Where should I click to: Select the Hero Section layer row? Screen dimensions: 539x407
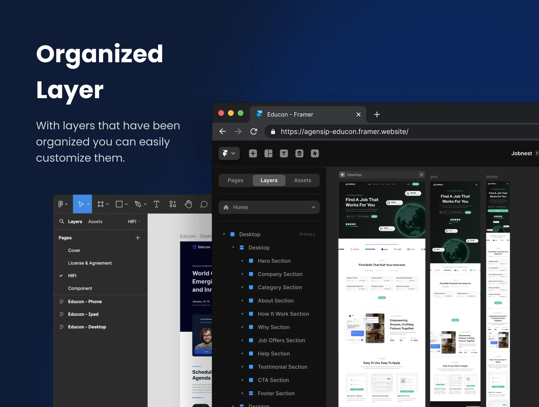point(269,261)
